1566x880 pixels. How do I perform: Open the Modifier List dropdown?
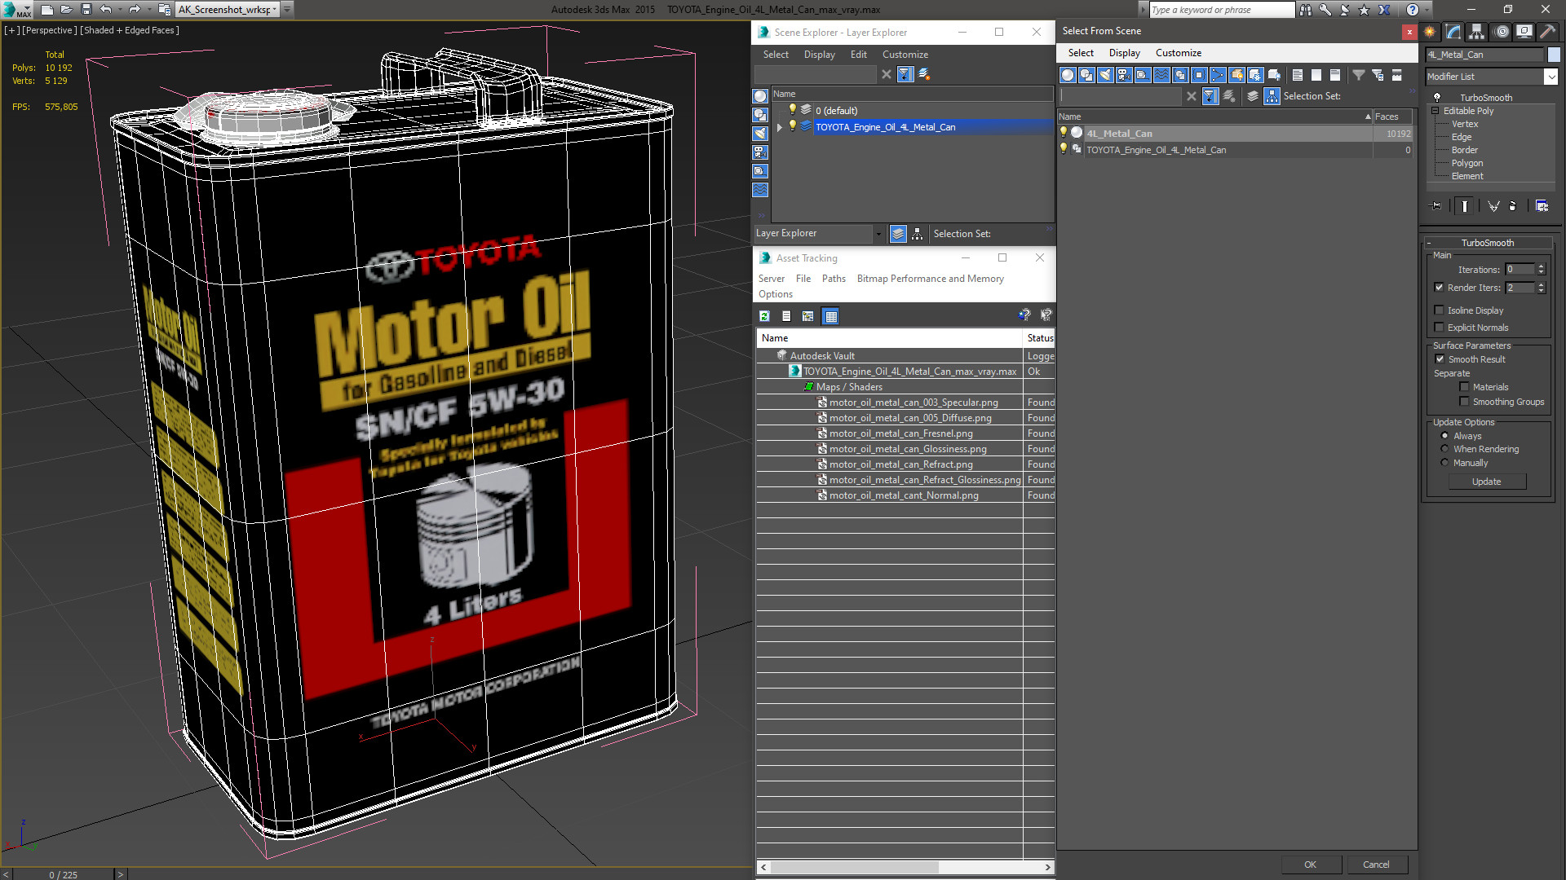(1551, 77)
